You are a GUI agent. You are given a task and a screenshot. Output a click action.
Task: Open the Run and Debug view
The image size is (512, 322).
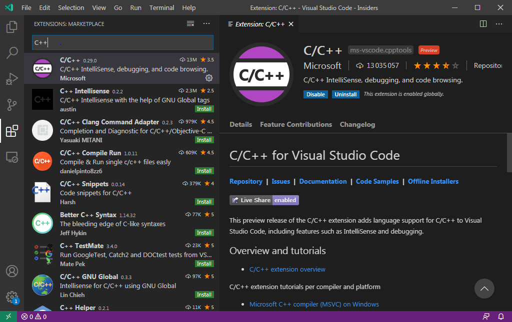coord(11,78)
